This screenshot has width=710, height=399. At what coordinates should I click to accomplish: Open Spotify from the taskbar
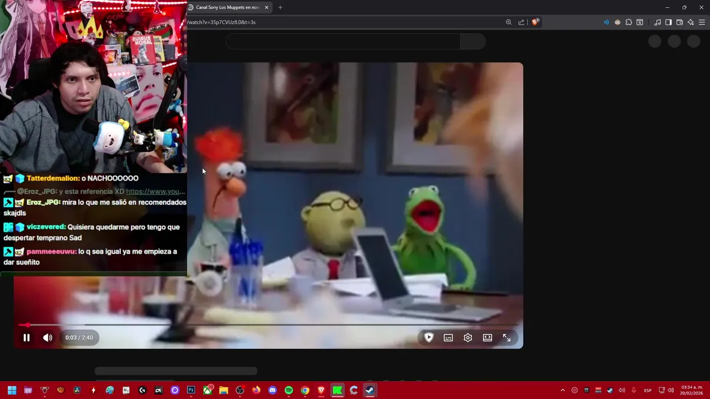coord(288,390)
